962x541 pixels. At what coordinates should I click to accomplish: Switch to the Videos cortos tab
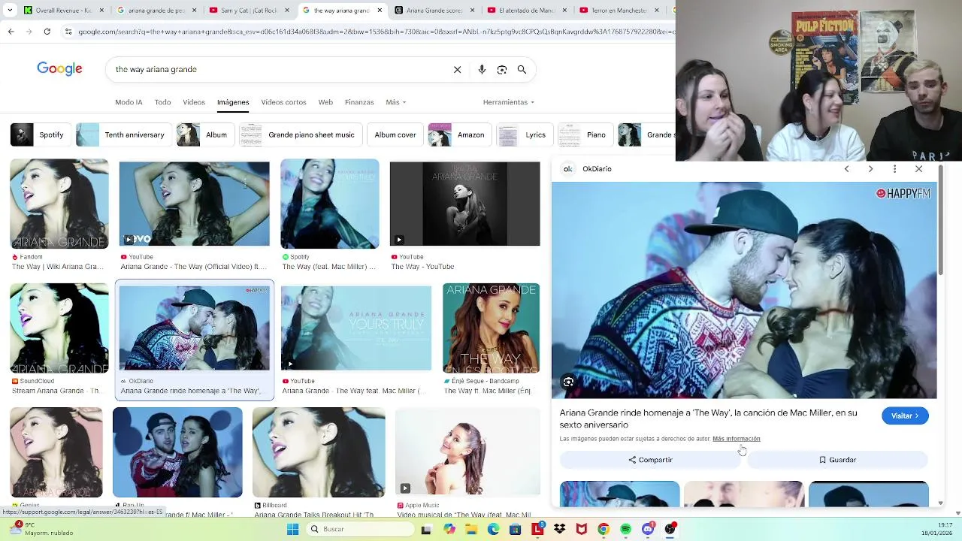(283, 102)
